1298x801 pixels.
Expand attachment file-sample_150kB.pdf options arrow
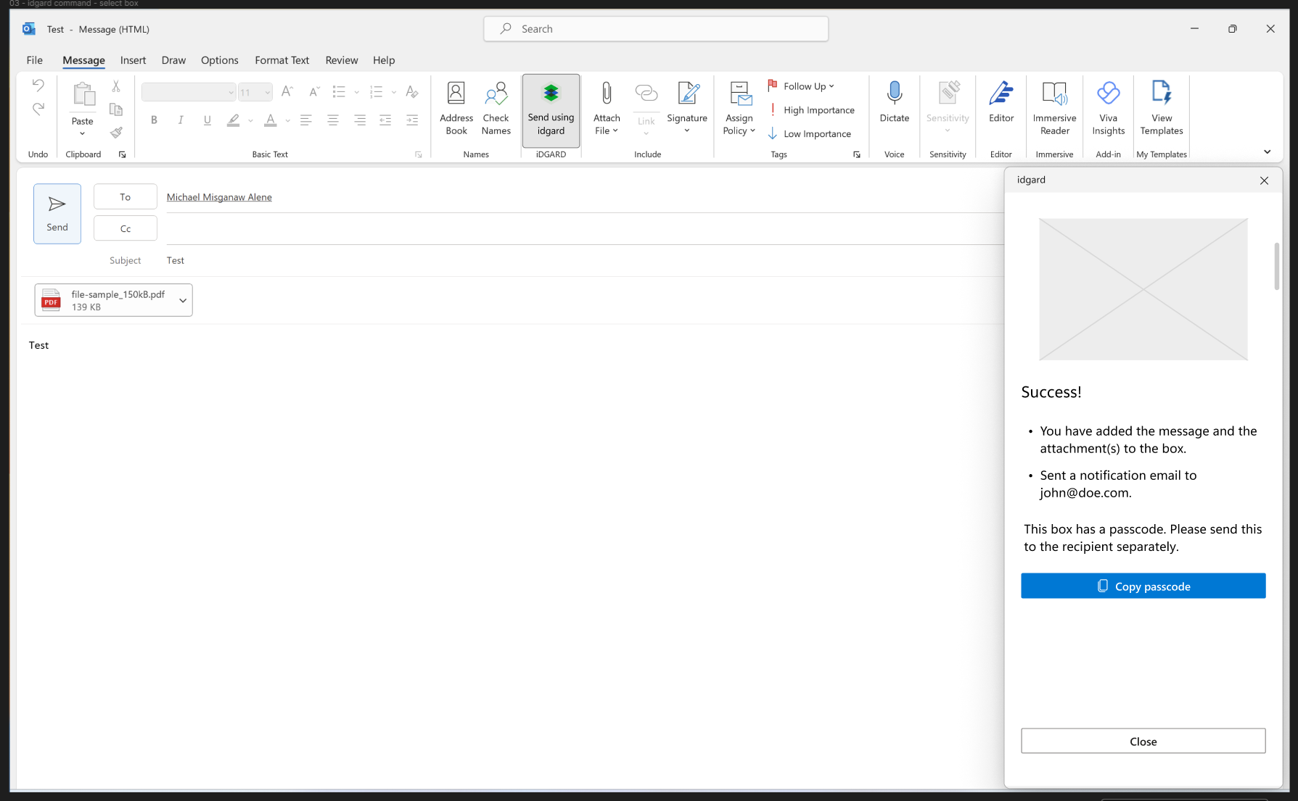click(x=183, y=300)
